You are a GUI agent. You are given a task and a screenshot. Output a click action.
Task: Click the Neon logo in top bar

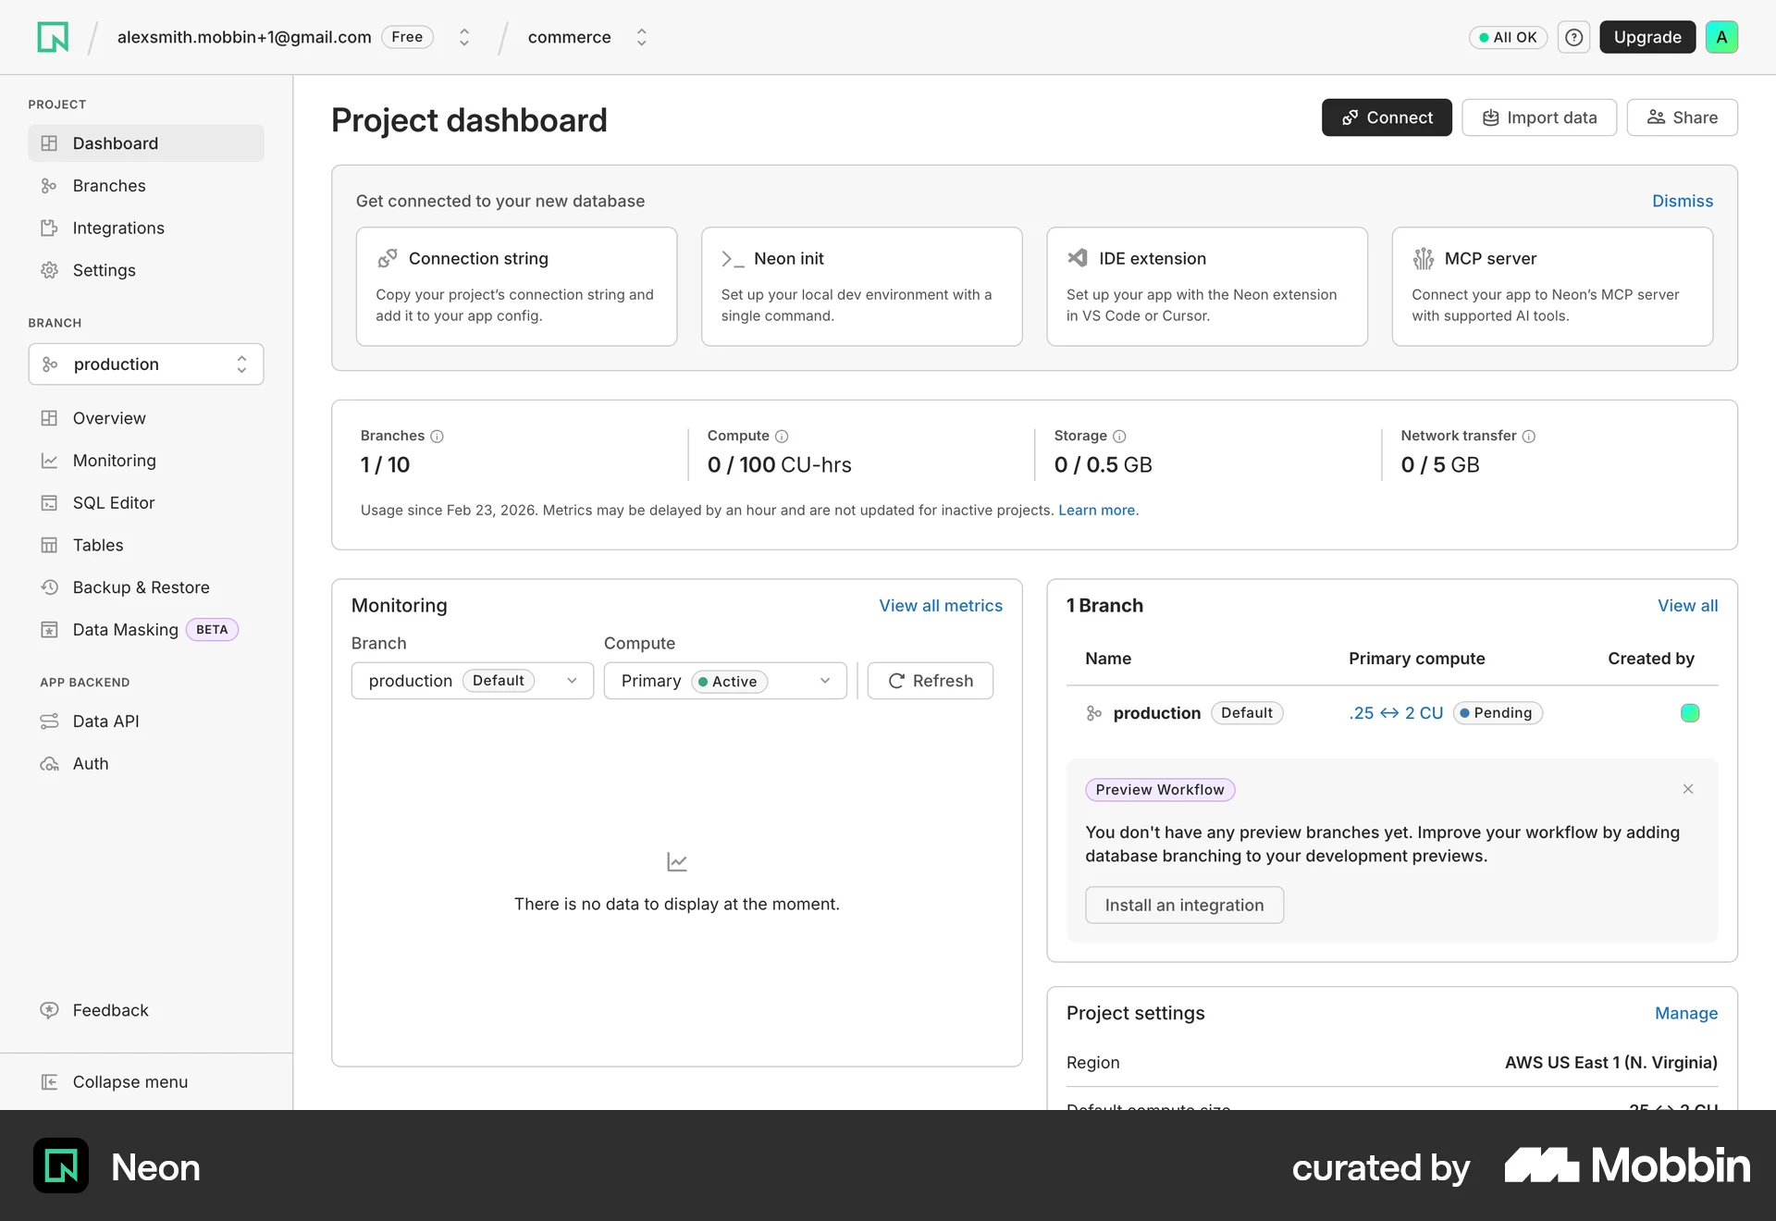(x=53, y=37)
